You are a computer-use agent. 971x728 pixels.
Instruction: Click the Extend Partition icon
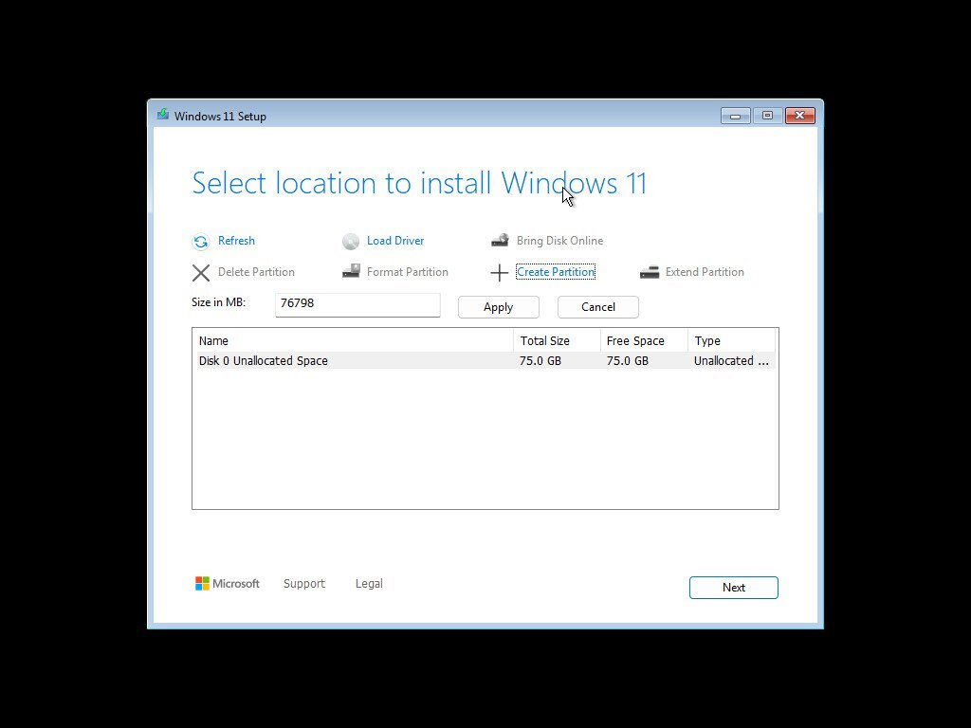coord(650,272)
